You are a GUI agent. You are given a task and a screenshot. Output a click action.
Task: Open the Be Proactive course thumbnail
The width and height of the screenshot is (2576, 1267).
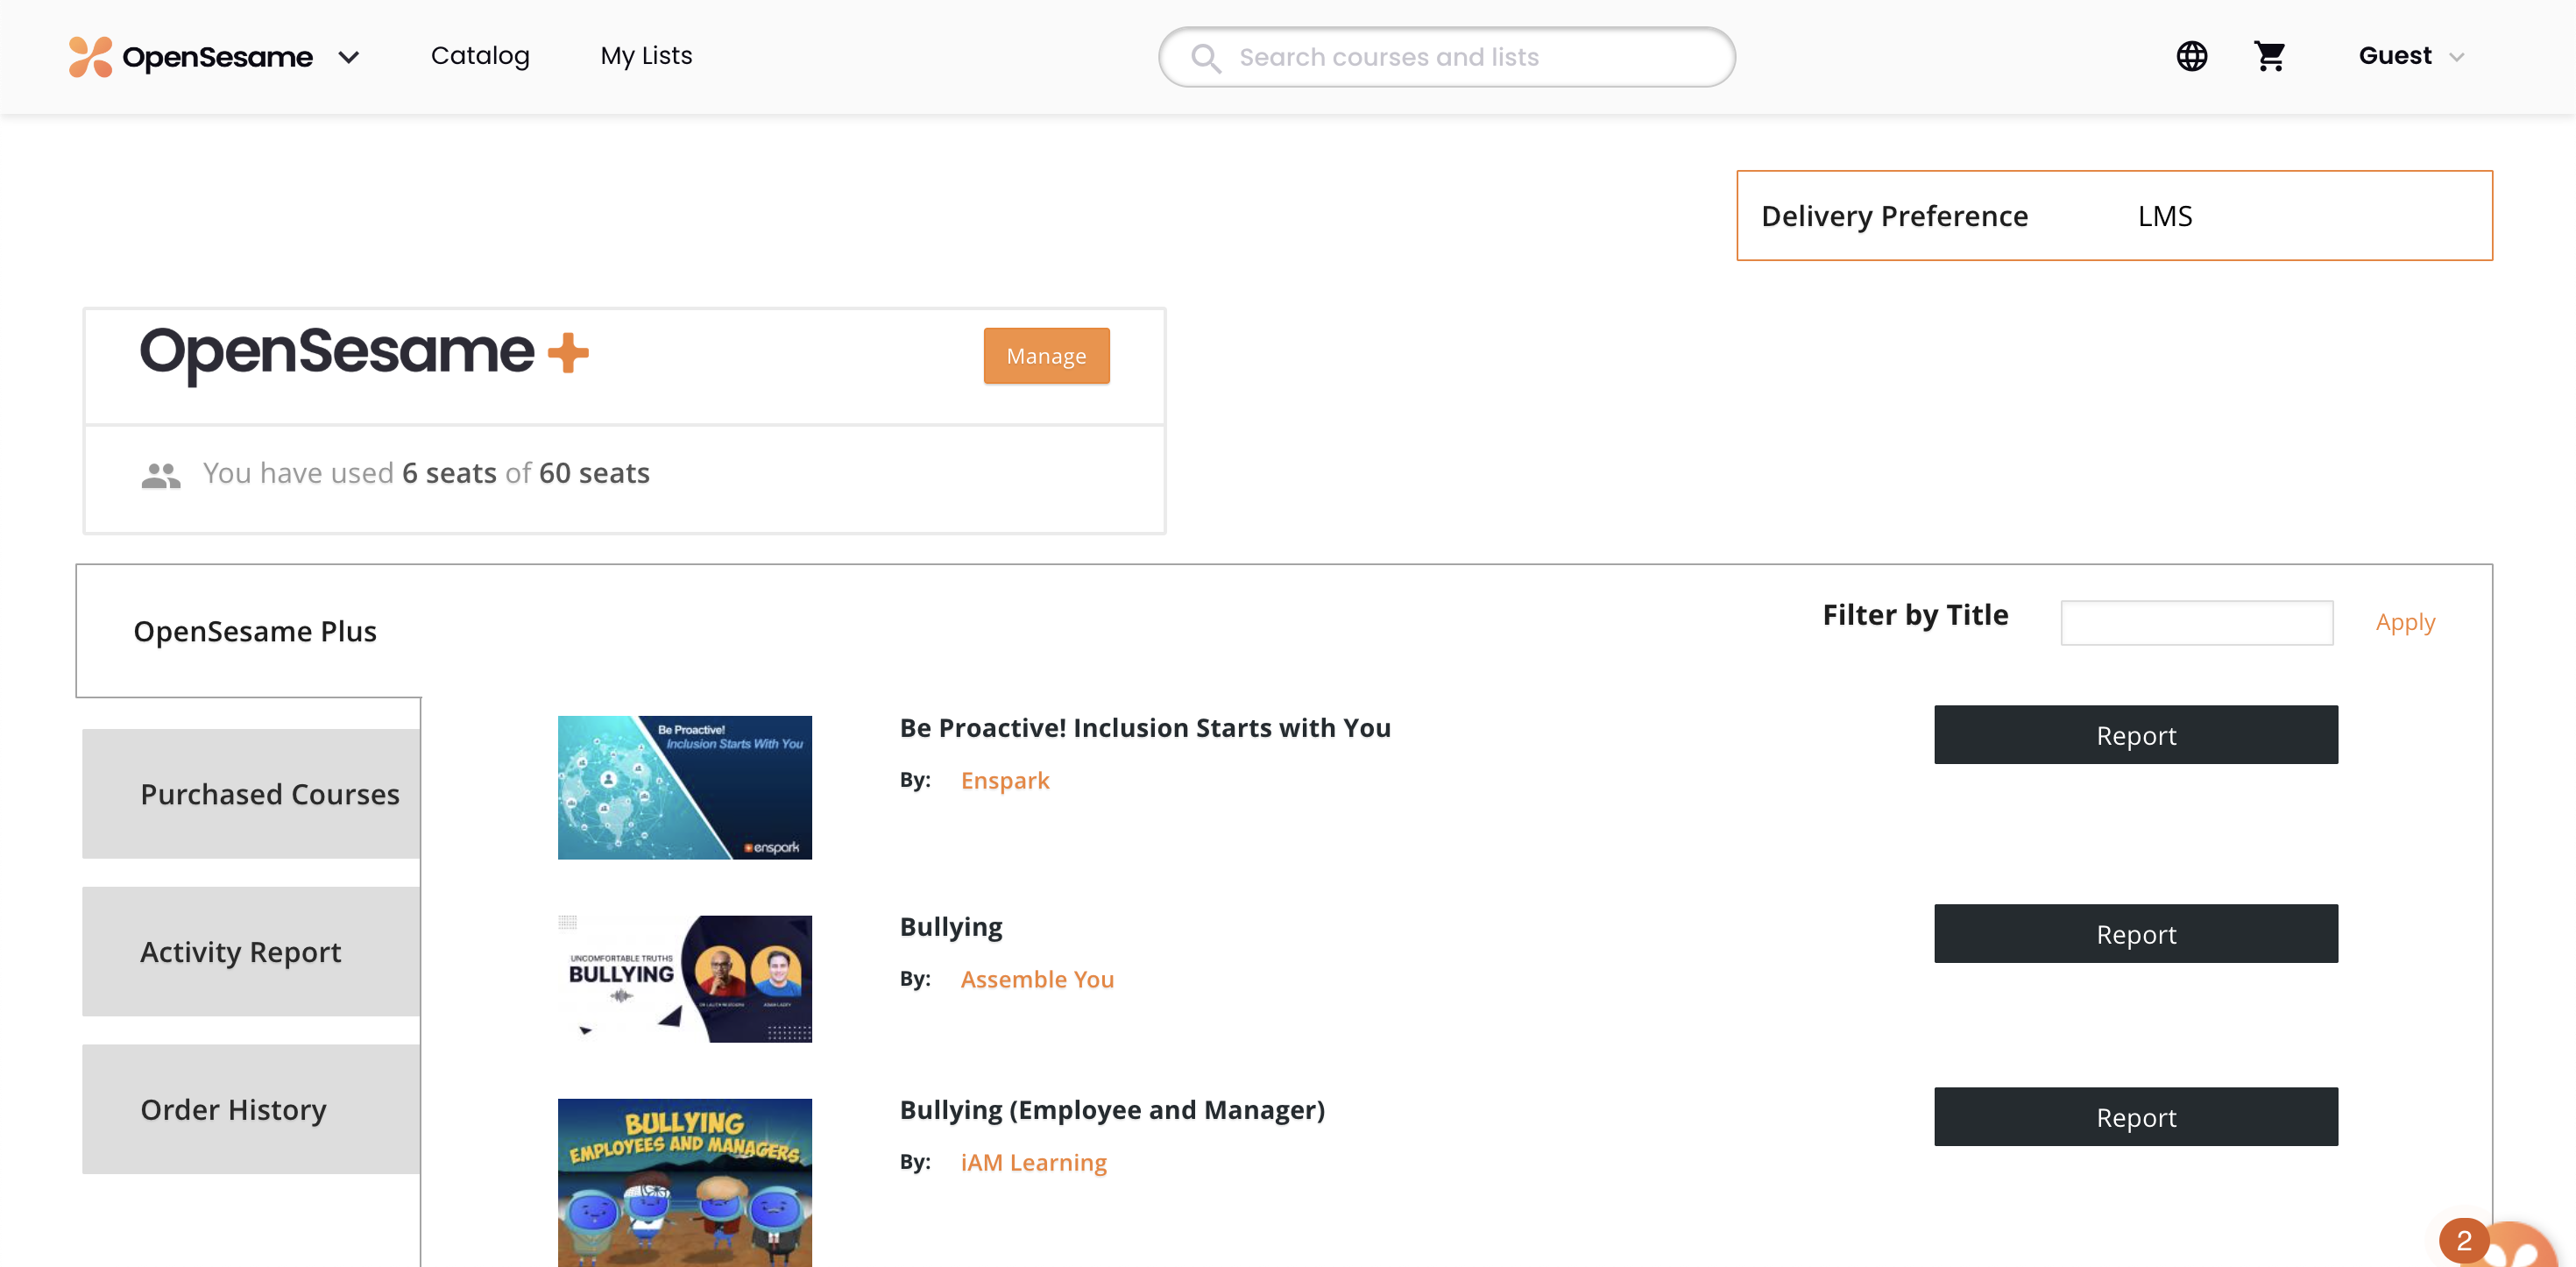click(x=685, y=788)
